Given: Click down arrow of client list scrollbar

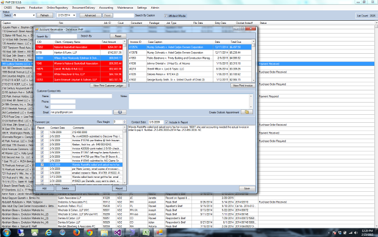Looking at the screenshot, I should 124,80.
